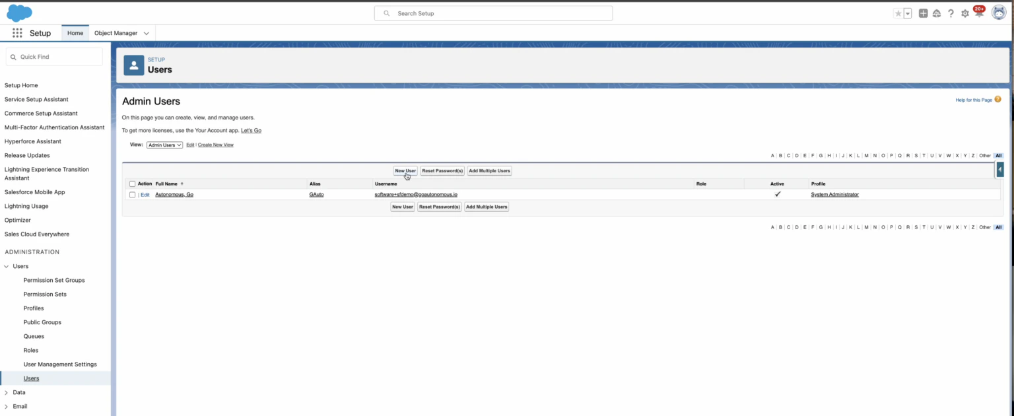Open software+sfdemo@goautonomous.io username link
Screen dimensions: 1014x416
(x=416, y=195)
